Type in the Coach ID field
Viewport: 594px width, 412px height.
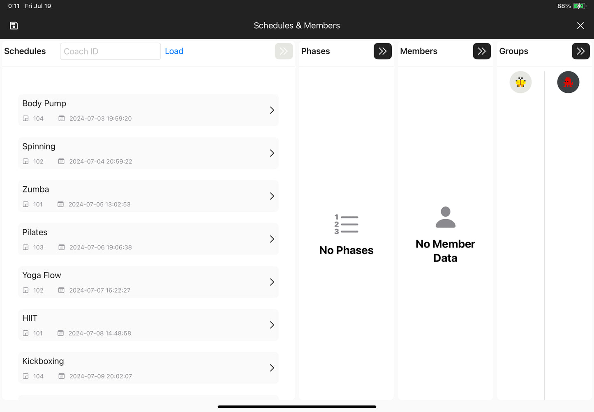click(x=110, y=51)
